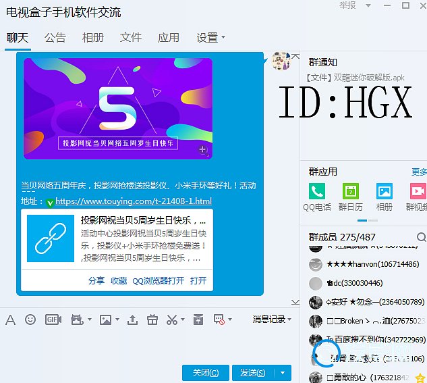
Task: Click link card title 投影网祝当贝5周岁生日快乐
Action: coord(143,220)
